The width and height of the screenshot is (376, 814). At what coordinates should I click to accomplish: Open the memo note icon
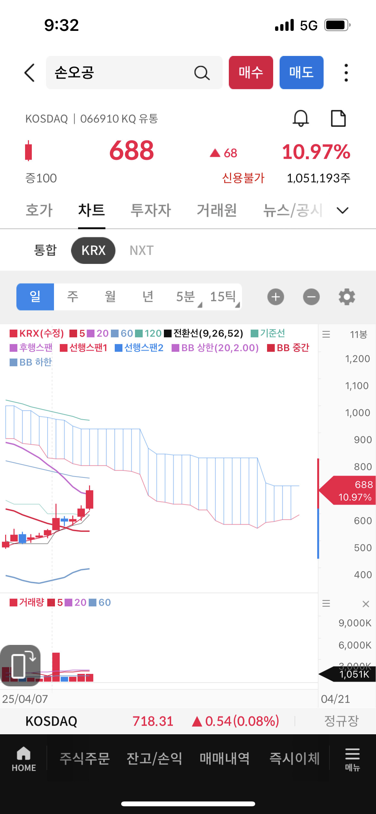[x=338, y=118]
